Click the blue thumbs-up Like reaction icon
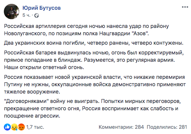Image resolution: width=191 pixels, height=134 pixels. coord(7,127)
